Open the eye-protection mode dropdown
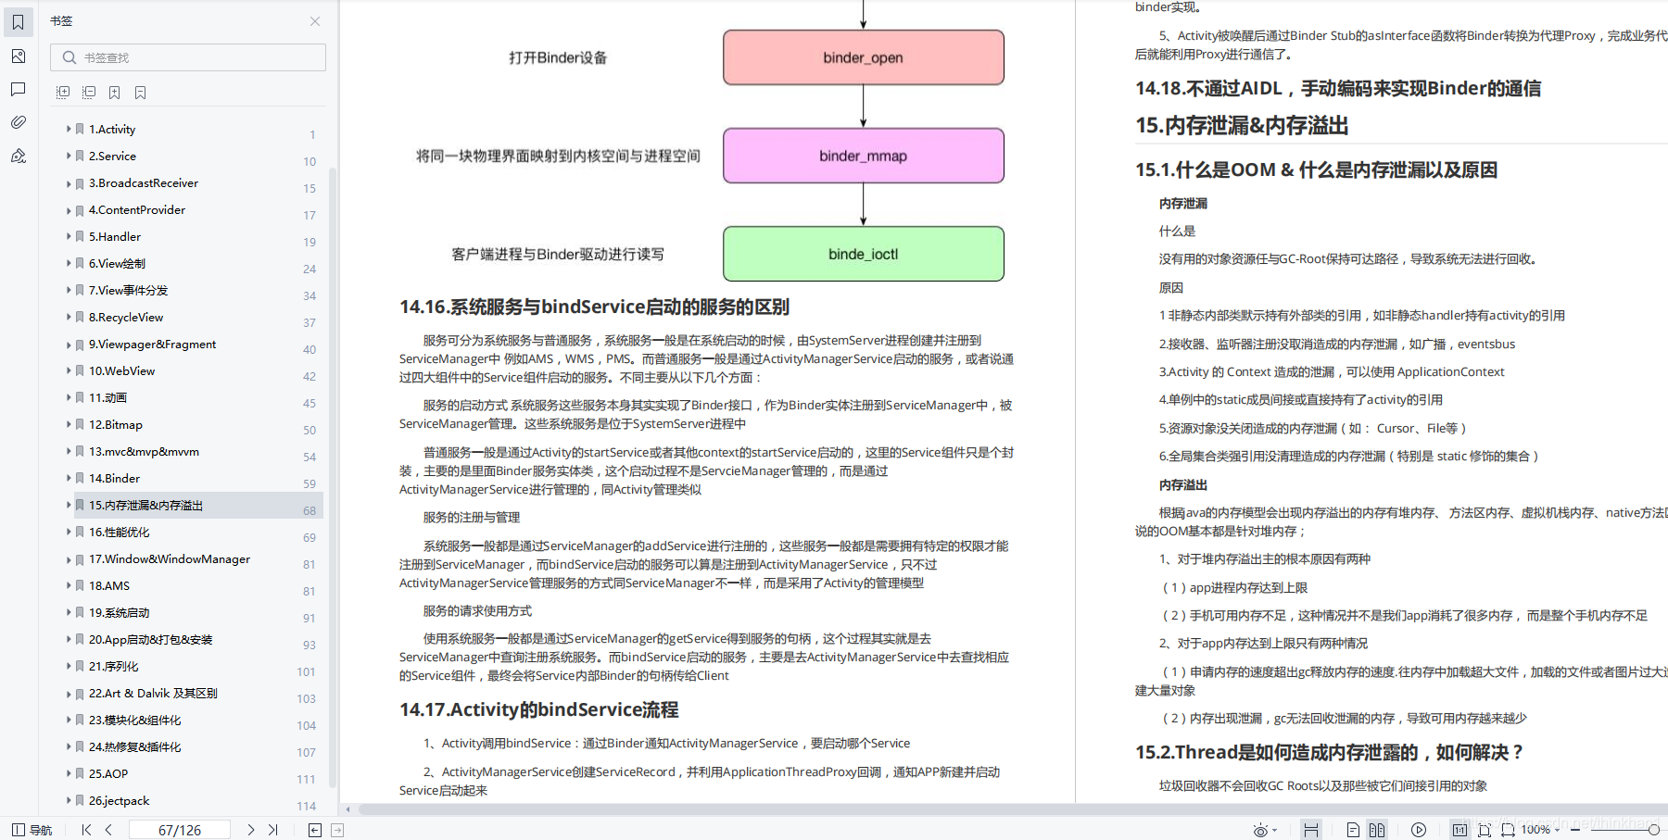Screen dimensions: 1668x840 (x=1265, y=830)
